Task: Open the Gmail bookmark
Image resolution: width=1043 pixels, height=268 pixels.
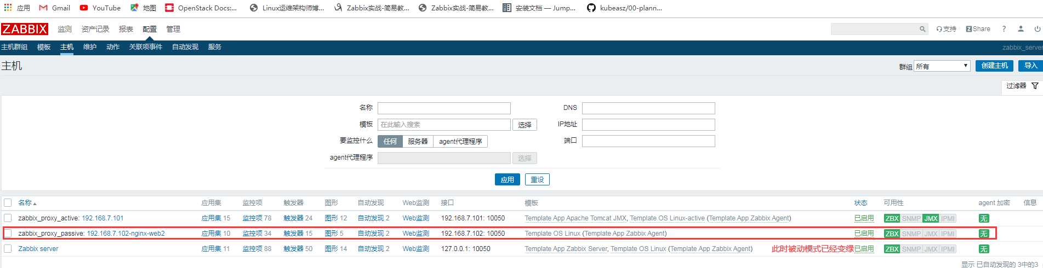Action: (x=55, y=8)
